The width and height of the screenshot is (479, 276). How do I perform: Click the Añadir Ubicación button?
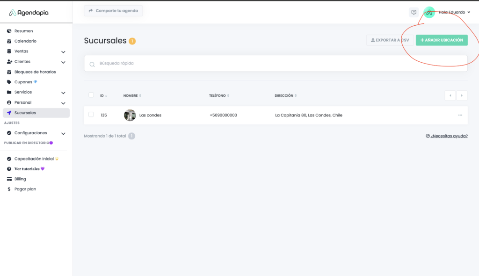click(442, 40)
